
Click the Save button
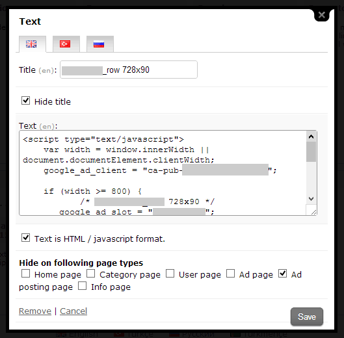307,317
